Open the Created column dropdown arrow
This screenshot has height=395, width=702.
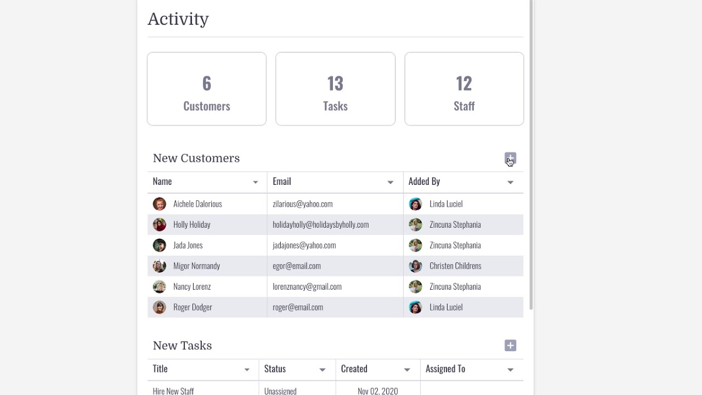click(406, 370)
